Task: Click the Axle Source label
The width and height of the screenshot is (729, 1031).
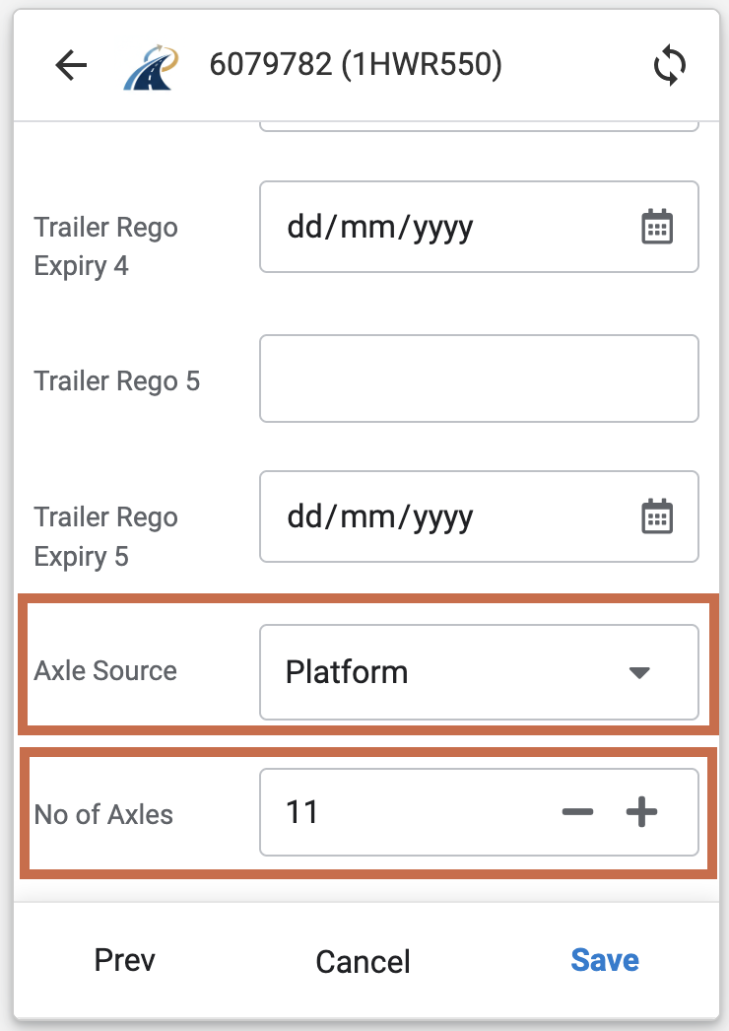Action: coord(105,670)
